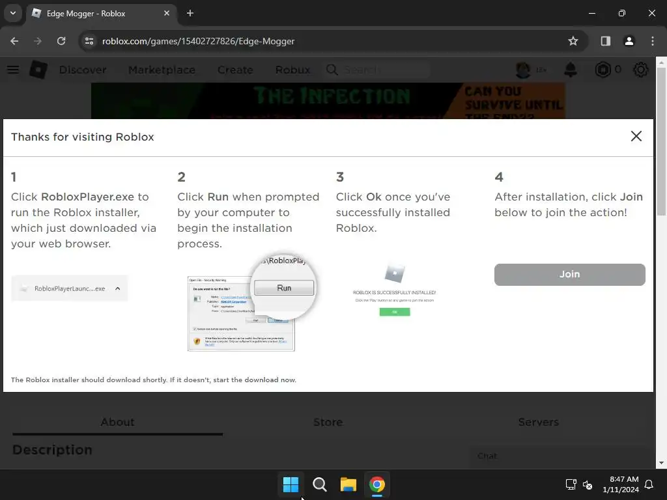
Task: Minimize the Chrome window
Action: tap(591, 13)
